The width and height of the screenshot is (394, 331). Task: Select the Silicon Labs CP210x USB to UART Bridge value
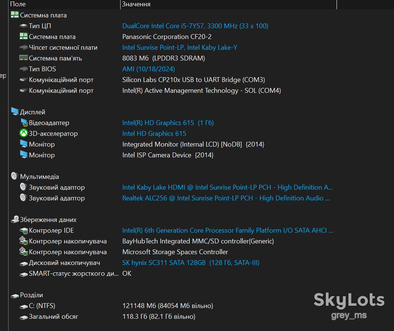click(194, 80)
